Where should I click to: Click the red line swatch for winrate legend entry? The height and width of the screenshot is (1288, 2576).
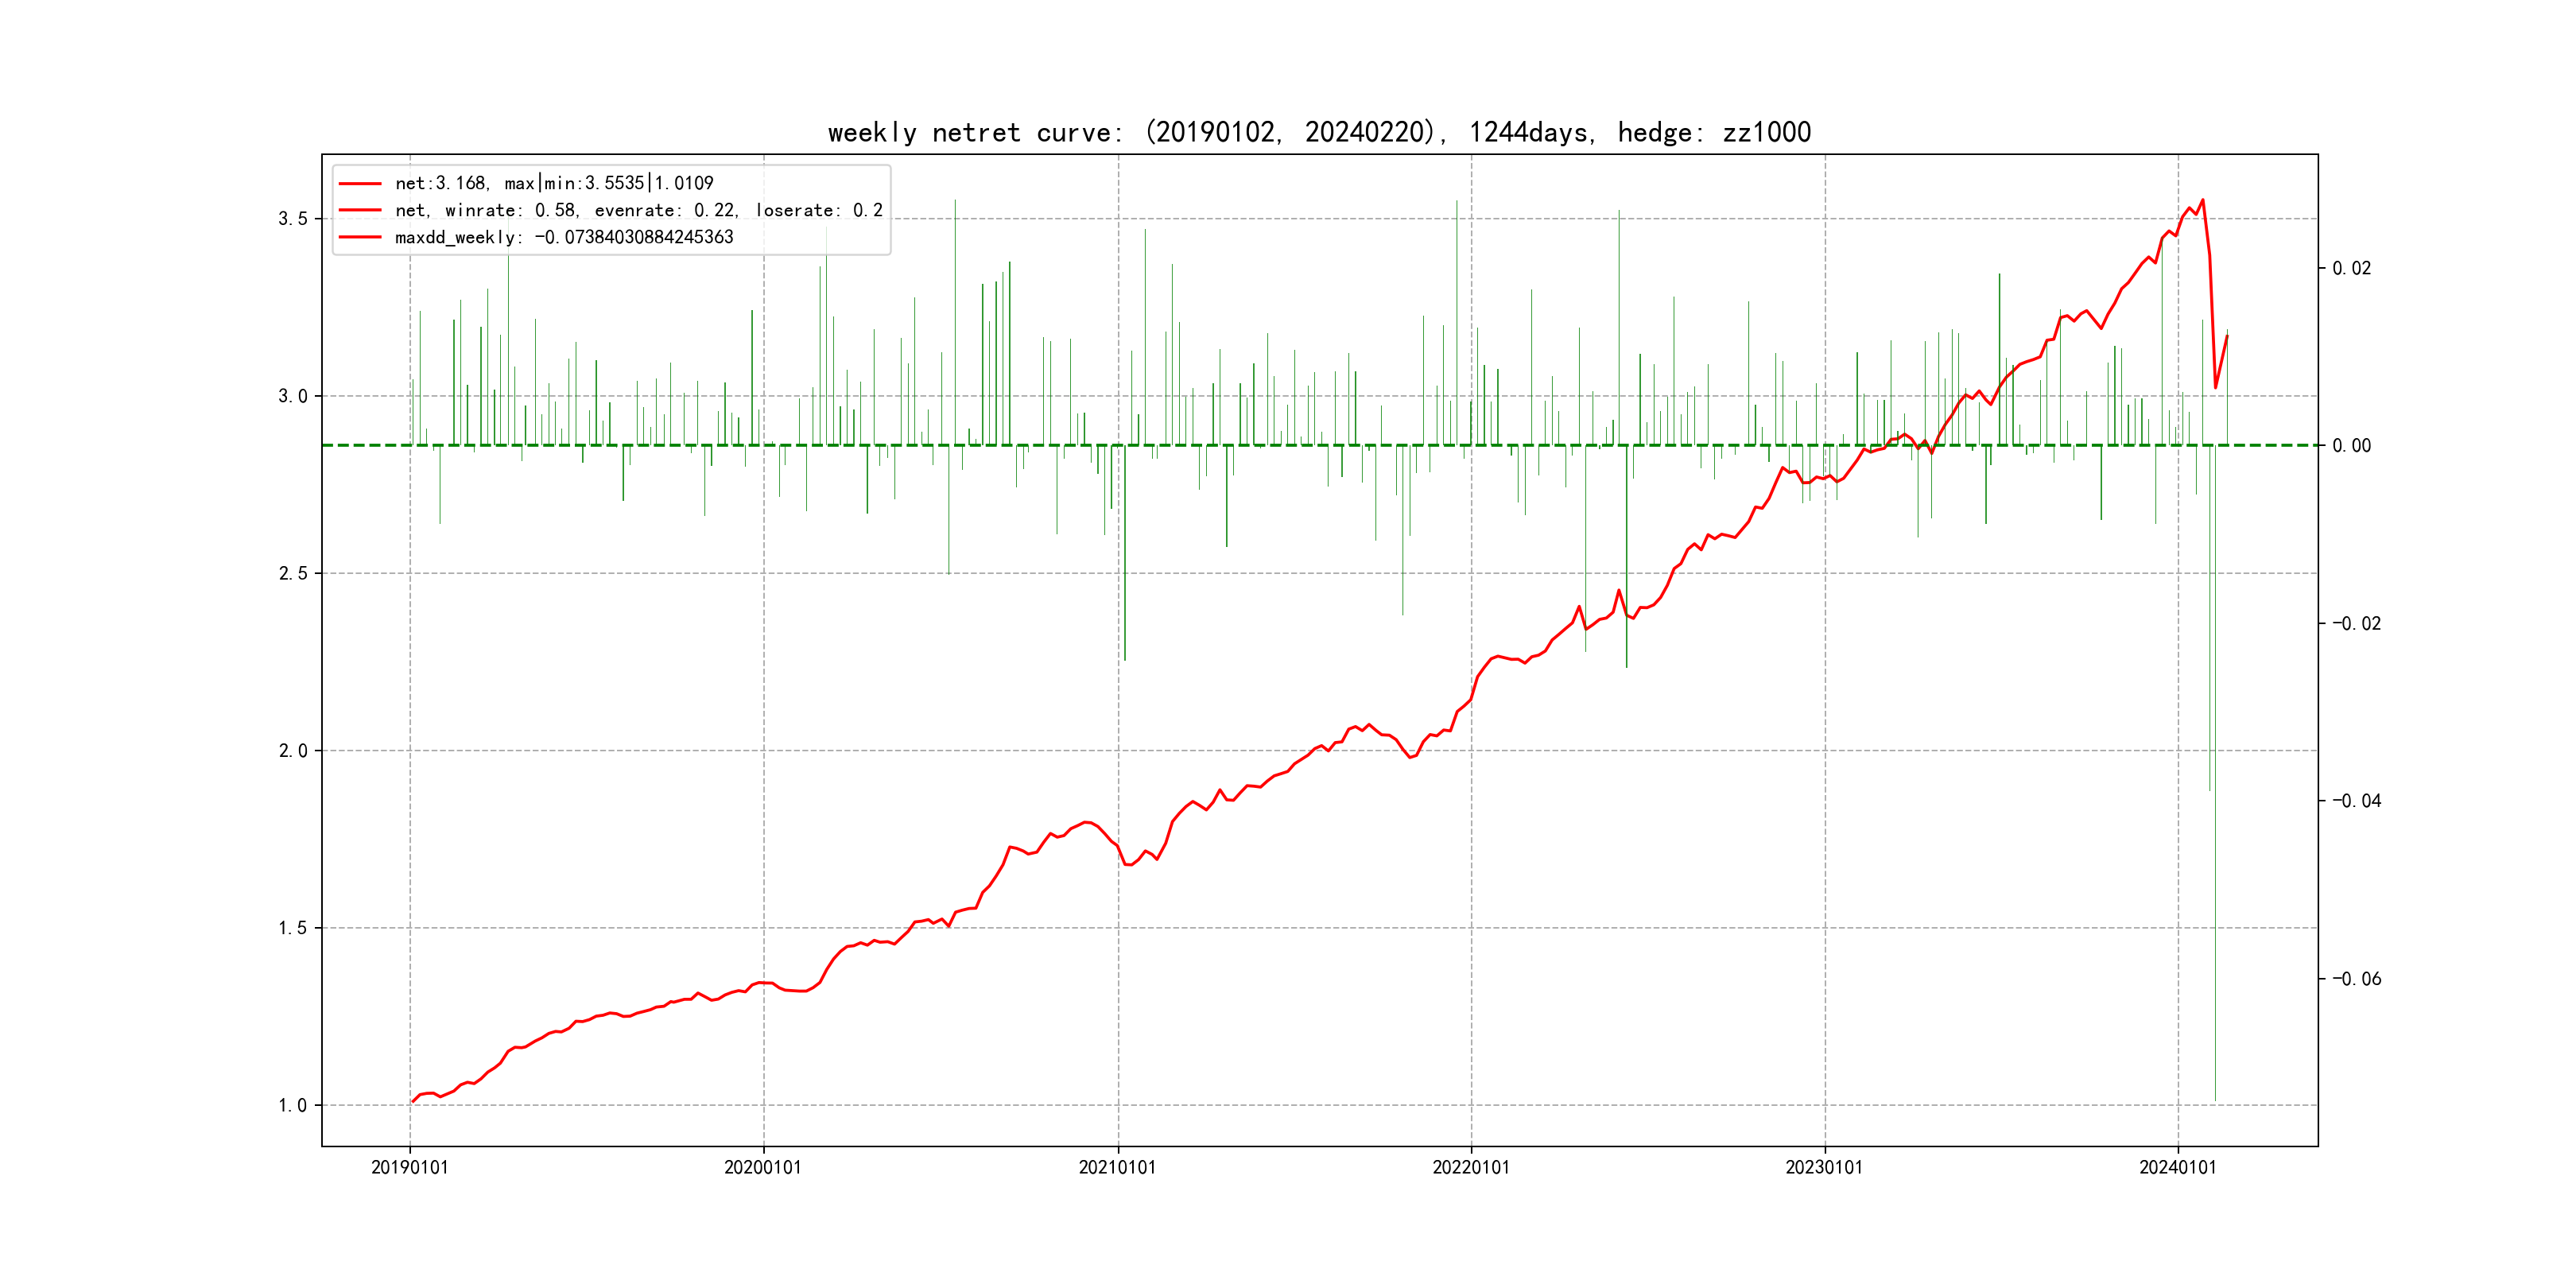point(360,211)
